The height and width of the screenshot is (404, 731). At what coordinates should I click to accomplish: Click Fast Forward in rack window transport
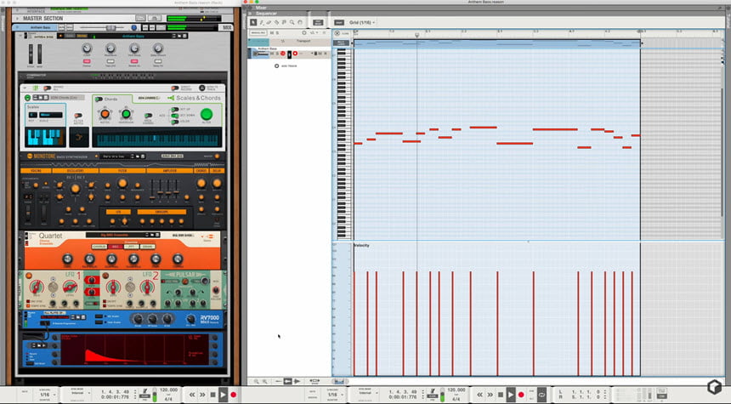(202, 395)
